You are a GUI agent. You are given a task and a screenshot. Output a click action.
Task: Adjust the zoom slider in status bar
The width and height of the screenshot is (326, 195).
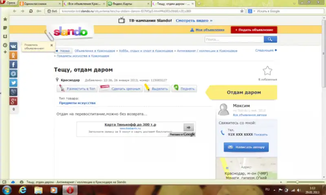297,182
